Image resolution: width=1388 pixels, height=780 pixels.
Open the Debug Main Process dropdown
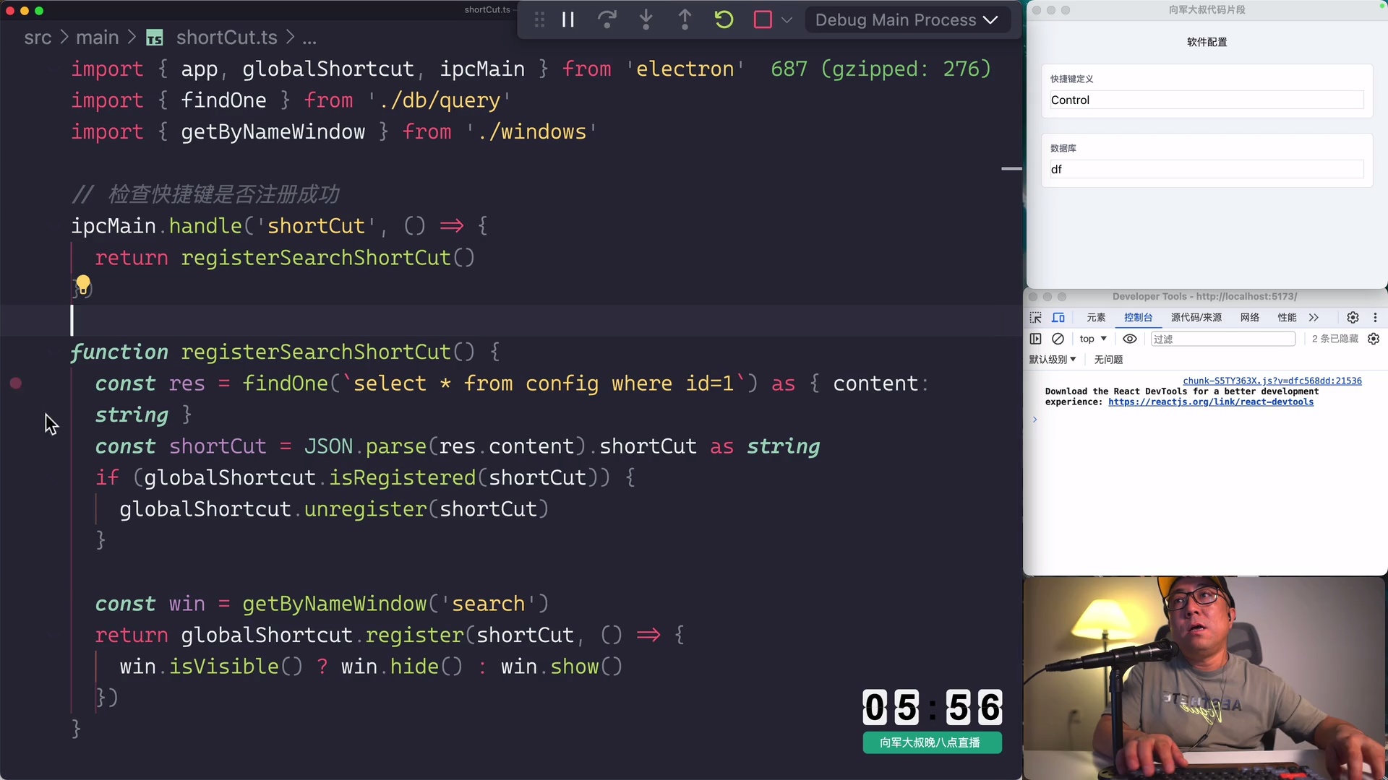907,19
